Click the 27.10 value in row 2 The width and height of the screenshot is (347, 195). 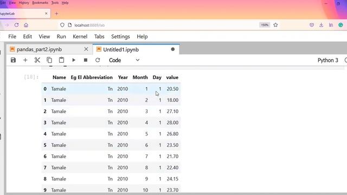pyautogui.click(x=172, y=112)
